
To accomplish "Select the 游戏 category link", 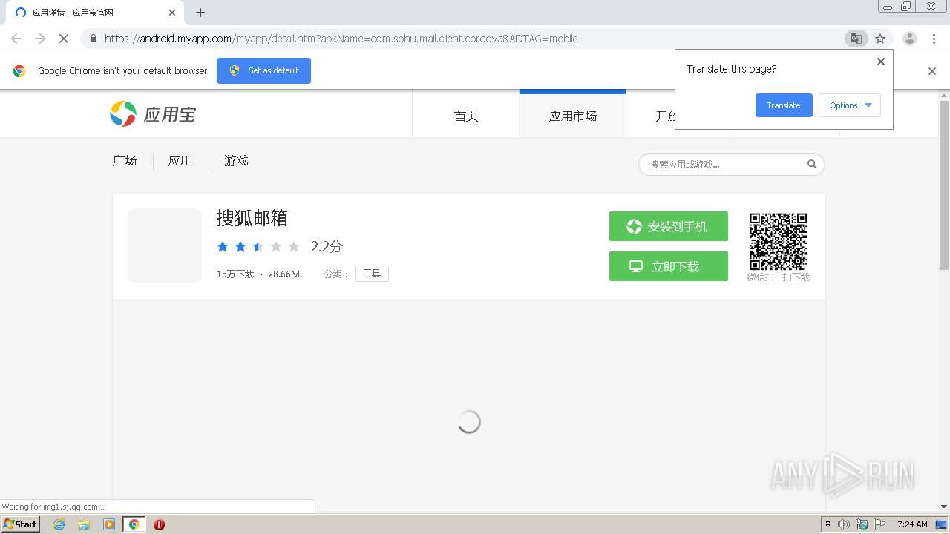I will [x=236, y=161].
